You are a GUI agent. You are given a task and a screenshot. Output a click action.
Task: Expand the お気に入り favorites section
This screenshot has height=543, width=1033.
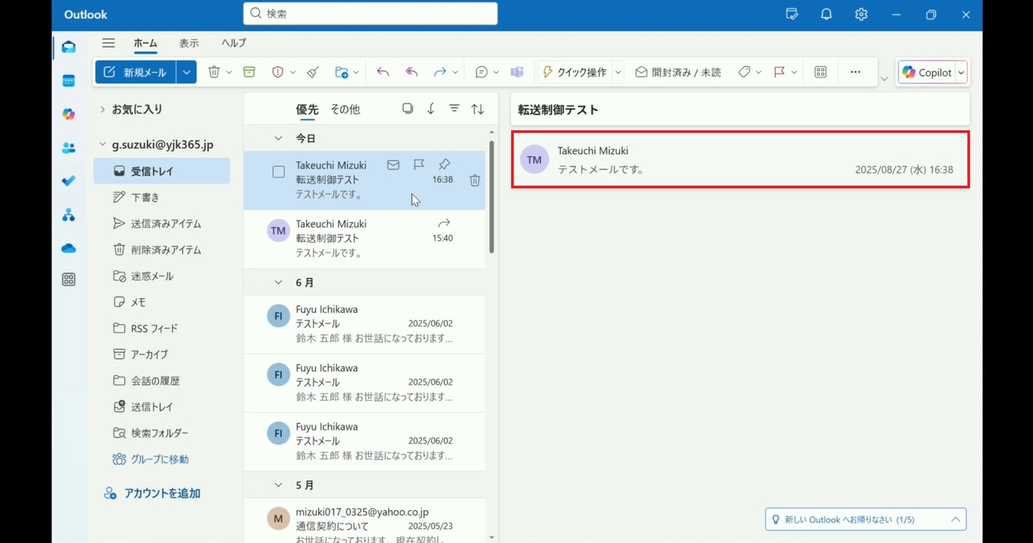pyautogui.click(x=102, y=109)
